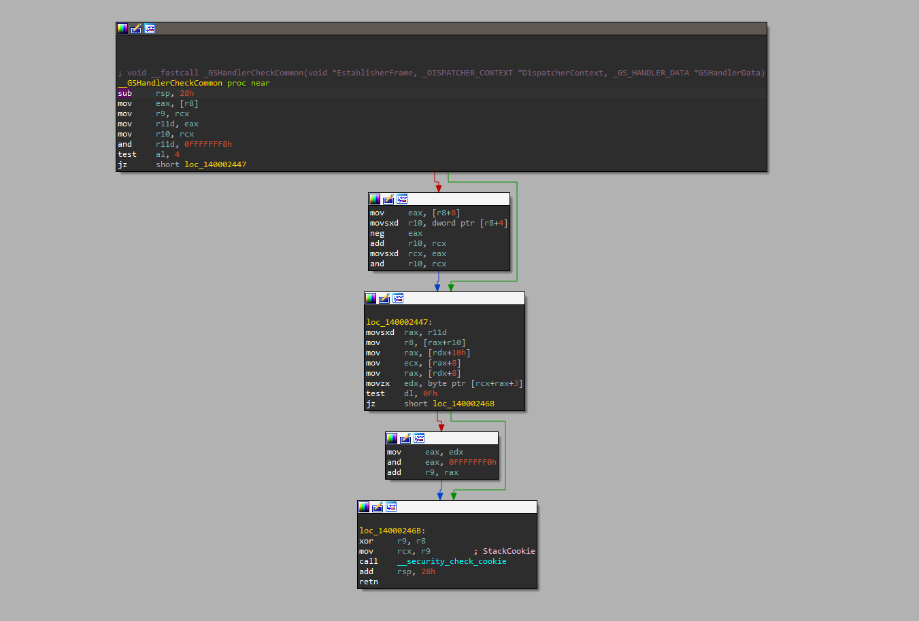
Task: Set node color of 'mov eax, edx' block
Action: pos(392,438)
